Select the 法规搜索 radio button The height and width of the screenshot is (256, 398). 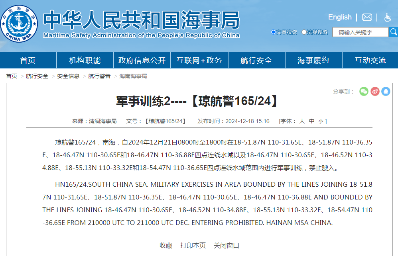click(304, 32)
